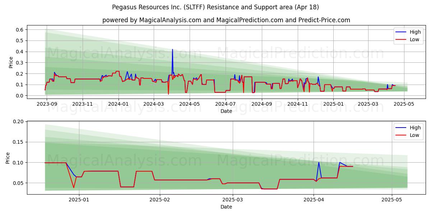
Task: Click the '2025-05' x-axis label in top chart
Action: [x=404, y=104]
